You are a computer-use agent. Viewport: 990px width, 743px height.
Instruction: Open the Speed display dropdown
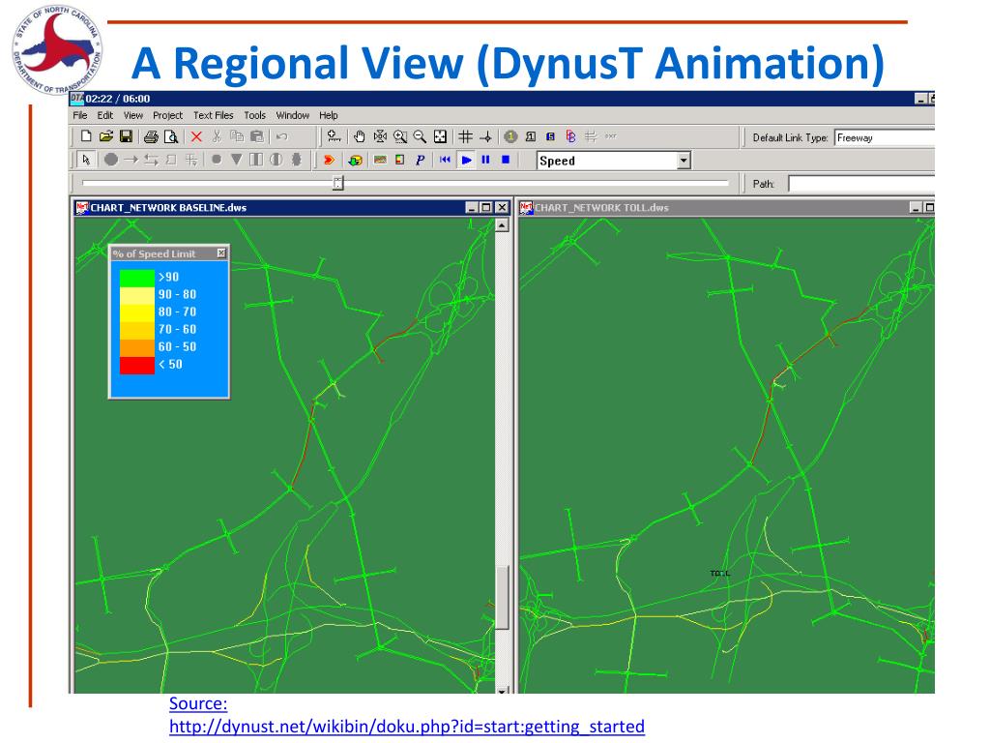point(684,161)
